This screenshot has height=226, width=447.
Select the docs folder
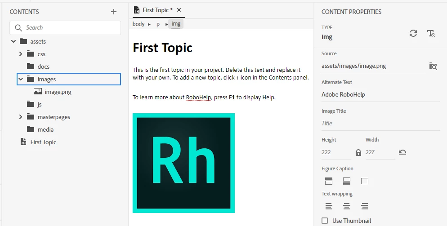pyautogui.click(x=43, y=66)
